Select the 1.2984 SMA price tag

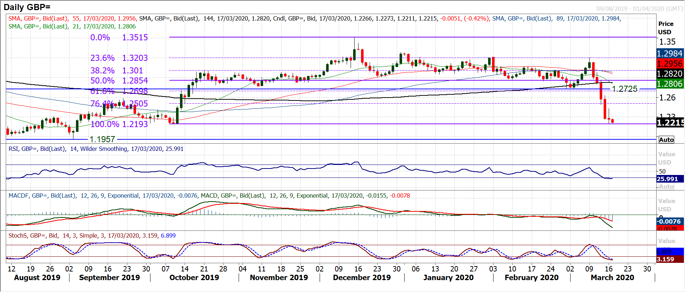click(x=670, y=53)
